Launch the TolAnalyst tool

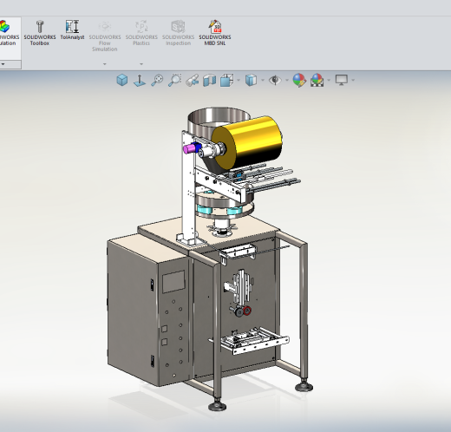(72, 29)
